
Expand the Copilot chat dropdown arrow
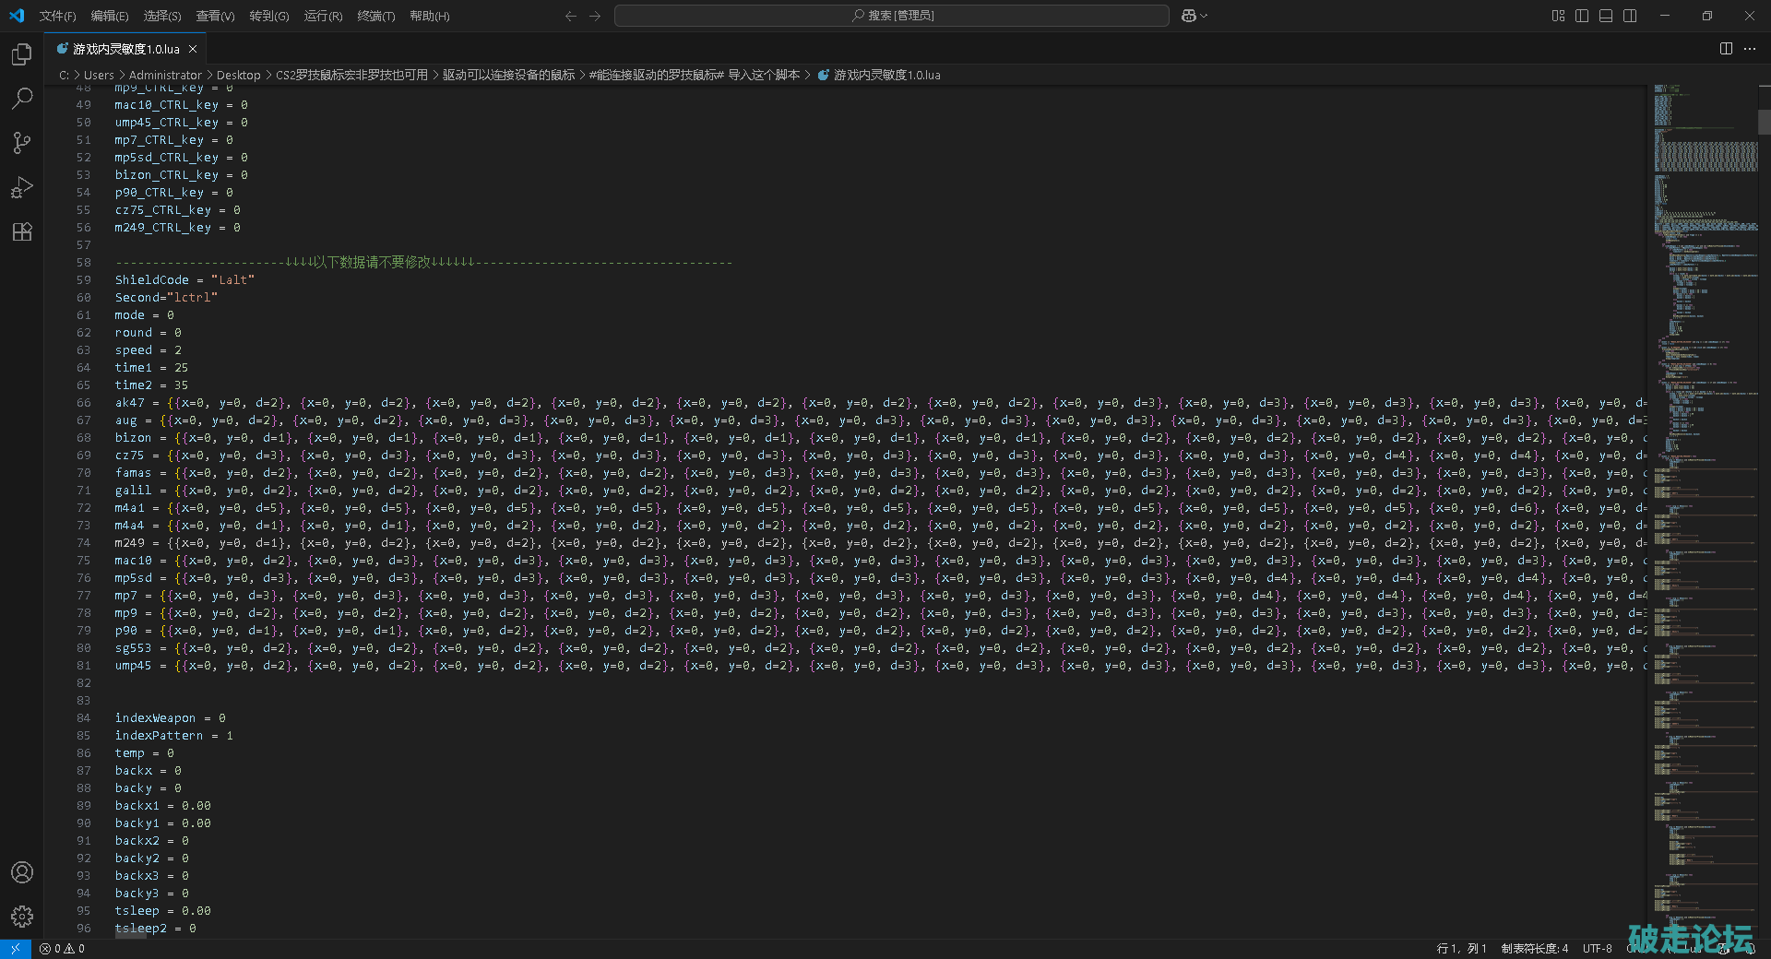pyautogui.click(x=1204, y=16)
